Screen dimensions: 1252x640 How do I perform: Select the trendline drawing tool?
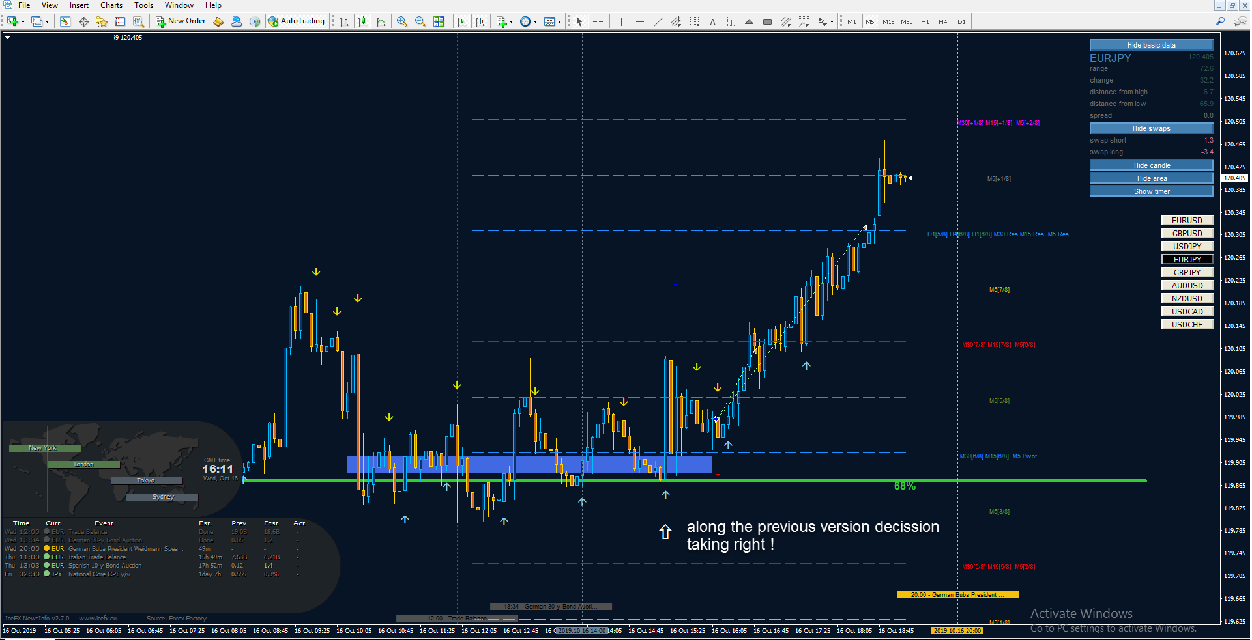658,21
